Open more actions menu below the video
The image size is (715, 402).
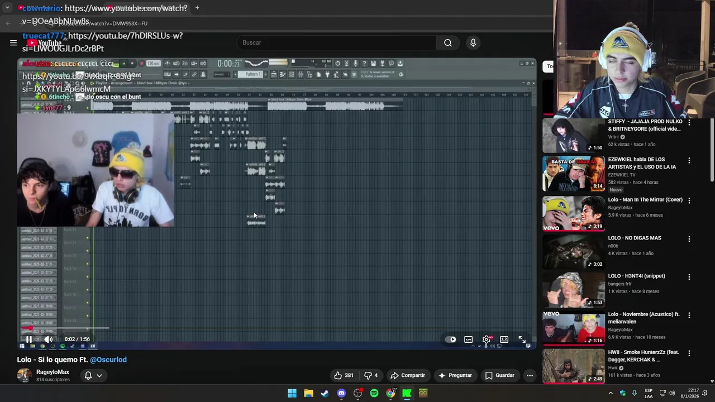coord(530,375)
